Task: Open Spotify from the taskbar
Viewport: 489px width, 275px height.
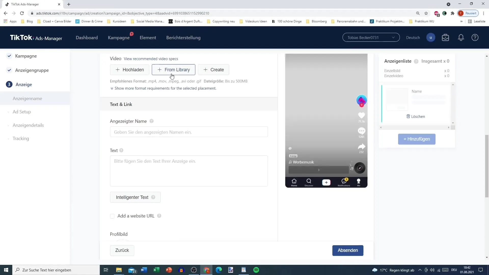Action: point(256,270)
